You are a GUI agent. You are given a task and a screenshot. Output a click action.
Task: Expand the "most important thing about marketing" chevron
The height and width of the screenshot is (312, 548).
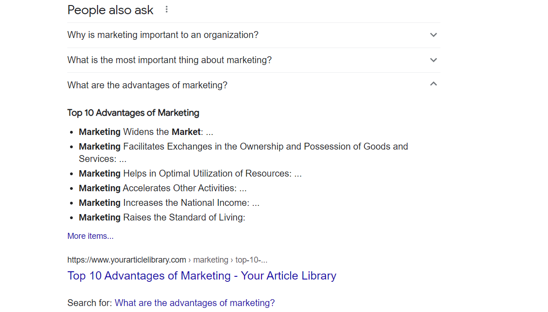(x=434, y=60)
